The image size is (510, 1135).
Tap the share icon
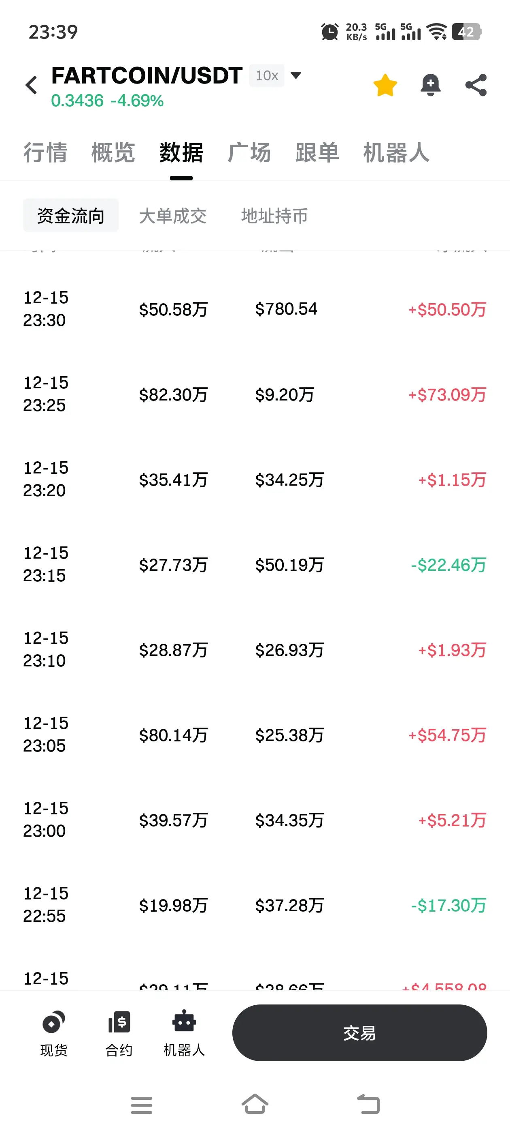(x=476, y=85)
